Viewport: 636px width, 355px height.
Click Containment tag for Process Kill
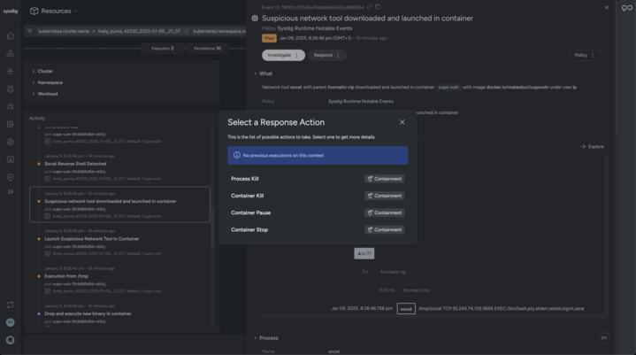384,179
